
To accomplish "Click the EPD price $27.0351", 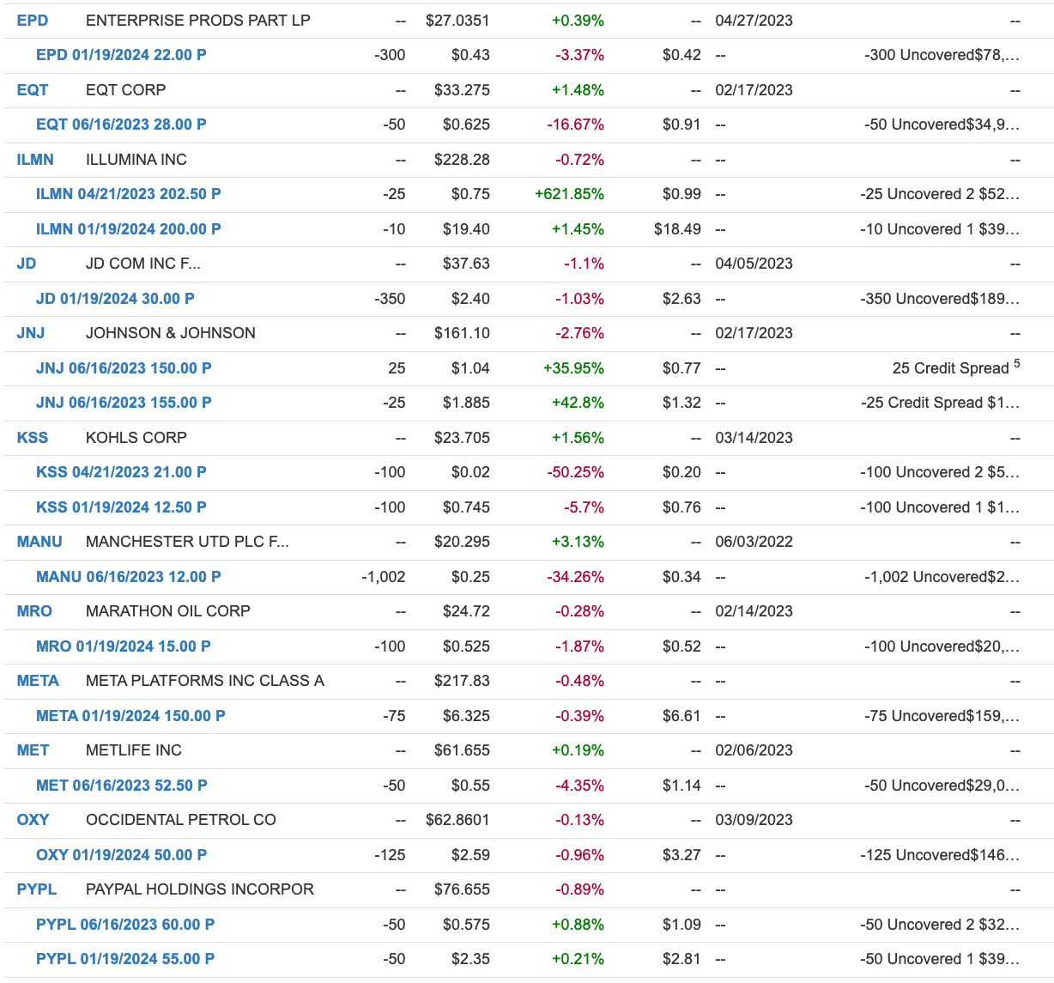I will (x=457, y=21).
